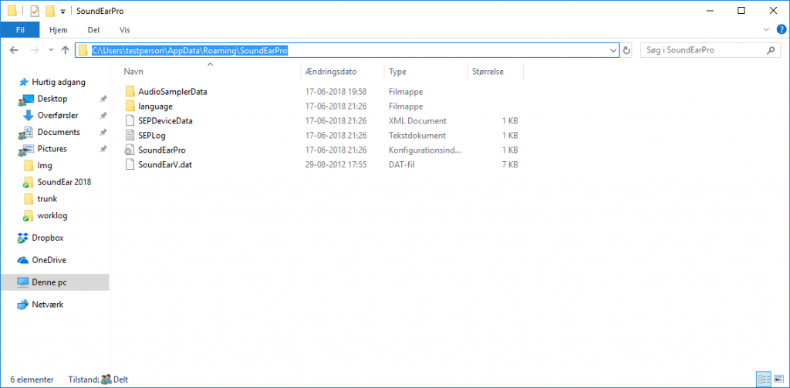This screenshot has height=388, width=790.
Task: Click the 29-08-2012 17:55 date cell
Action: (336, 164)
